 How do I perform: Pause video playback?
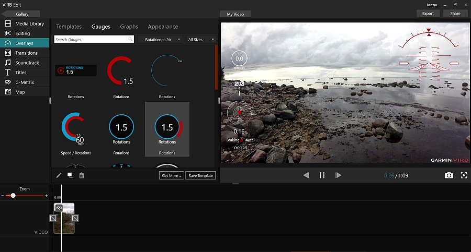pyautogui.click(x=322, y=175)
